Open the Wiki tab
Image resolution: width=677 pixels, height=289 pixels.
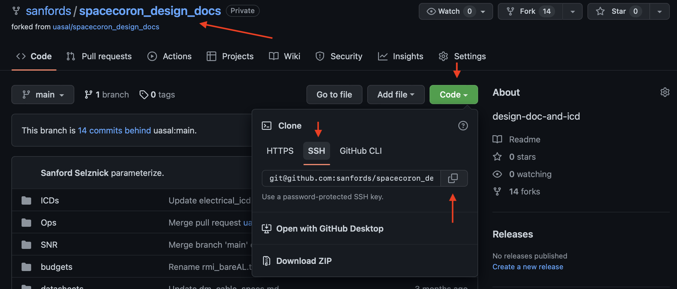pos(285,56)
